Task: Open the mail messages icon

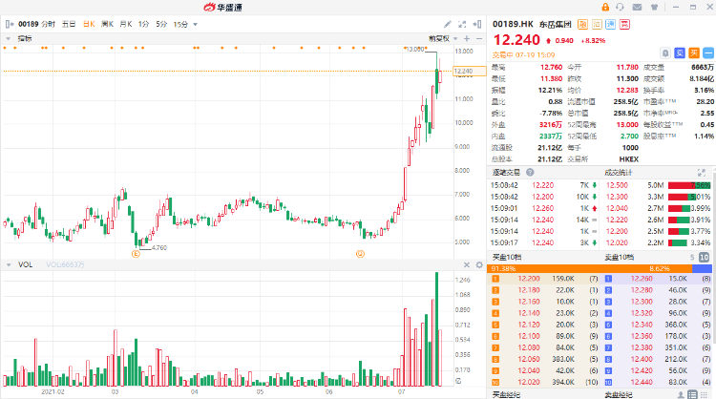Action: pos(637,7)
